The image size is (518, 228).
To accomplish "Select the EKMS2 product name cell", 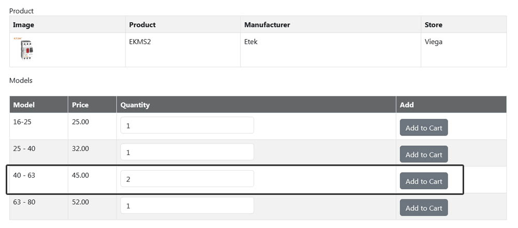I will (183, 50).
